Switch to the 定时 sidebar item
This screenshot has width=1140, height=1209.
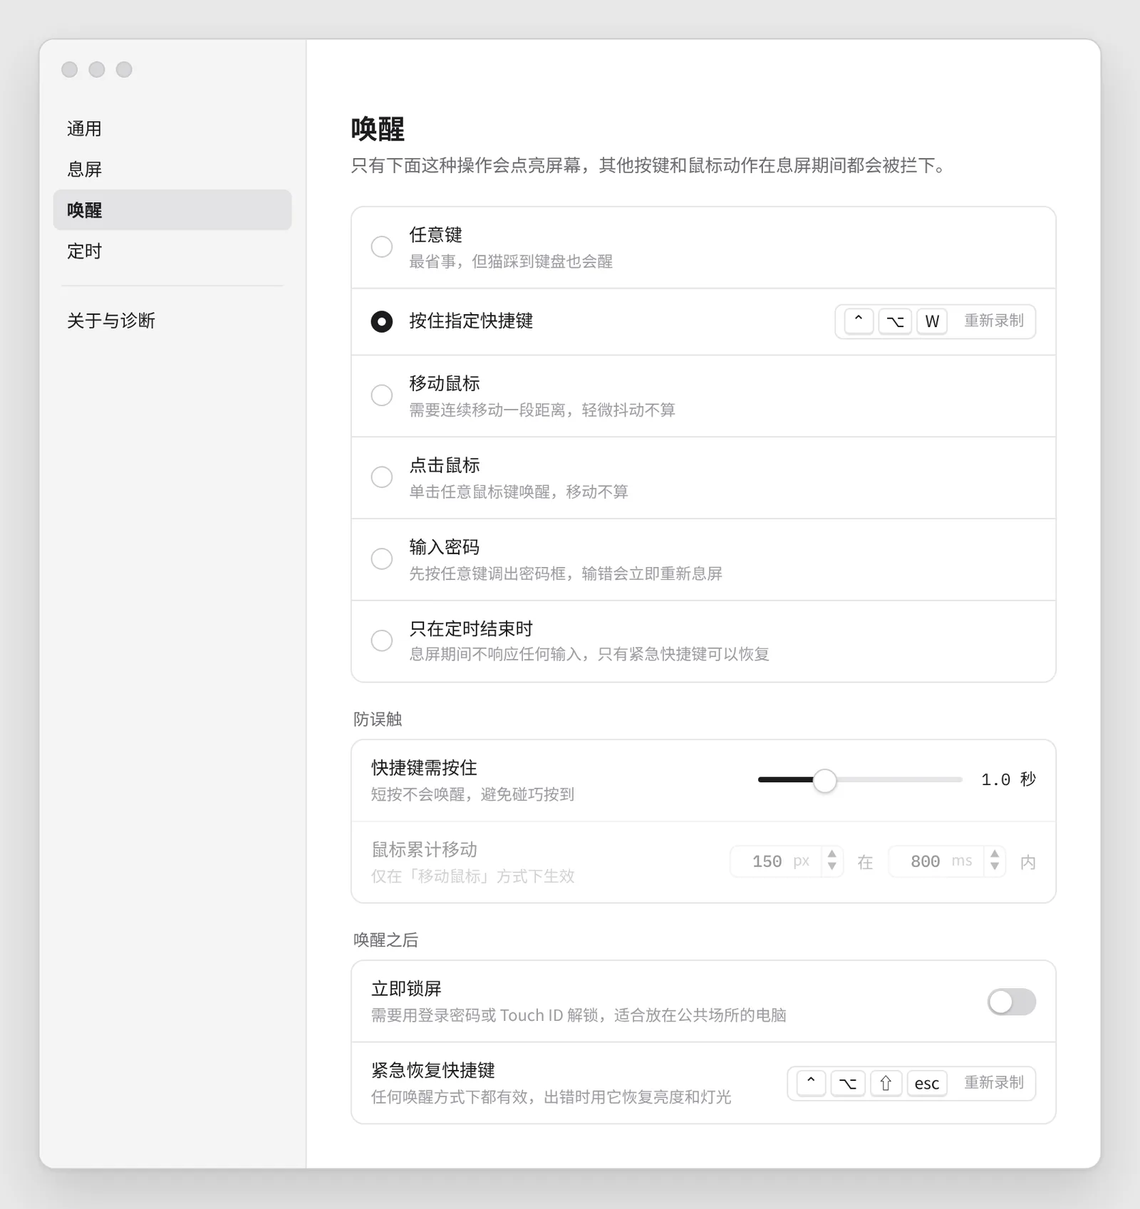pos(172,251)
